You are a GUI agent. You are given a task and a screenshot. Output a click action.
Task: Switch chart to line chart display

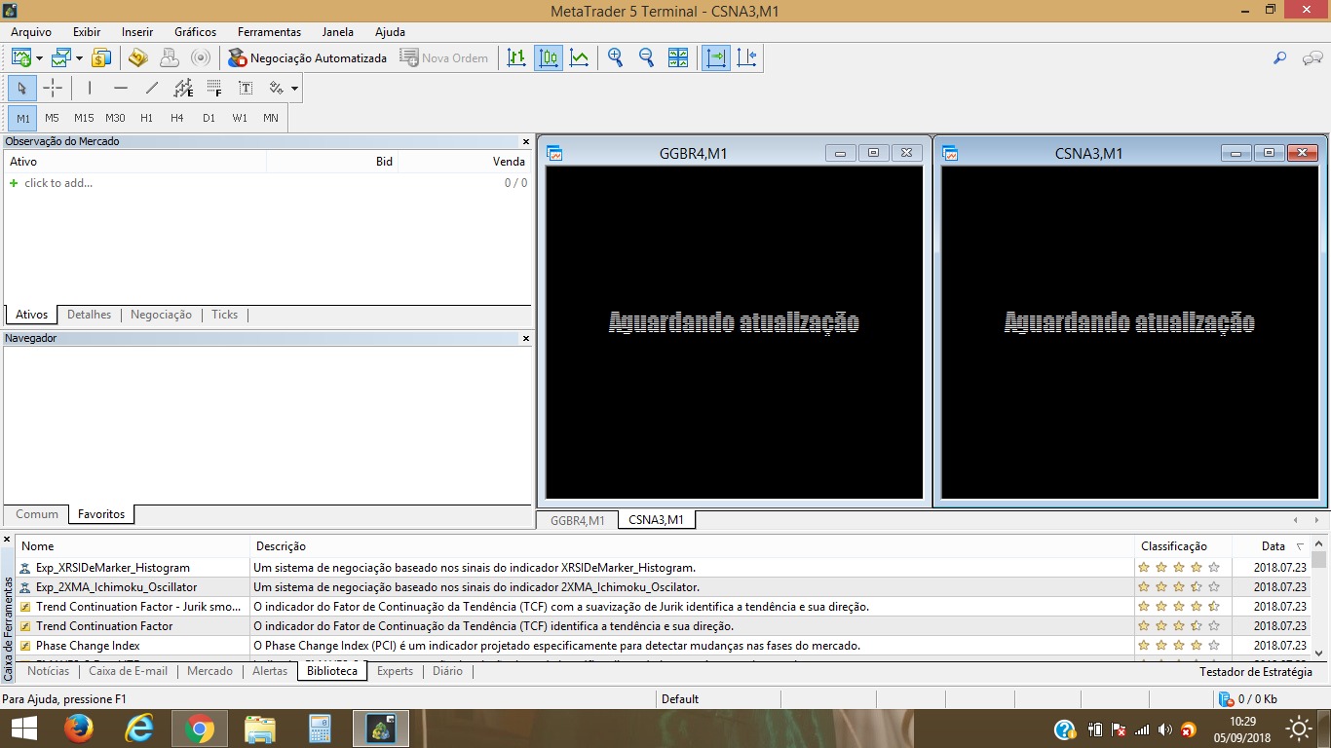(579, 57)
